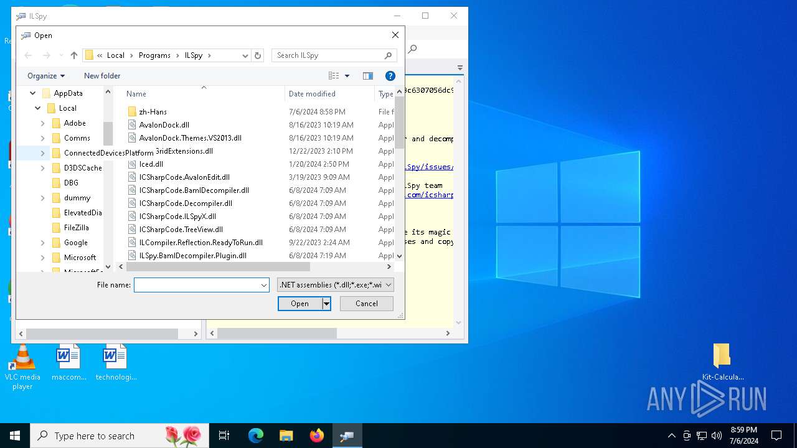Click the Windows Start button
This screenshot has width=797, height=448.
tap(15, 436)
